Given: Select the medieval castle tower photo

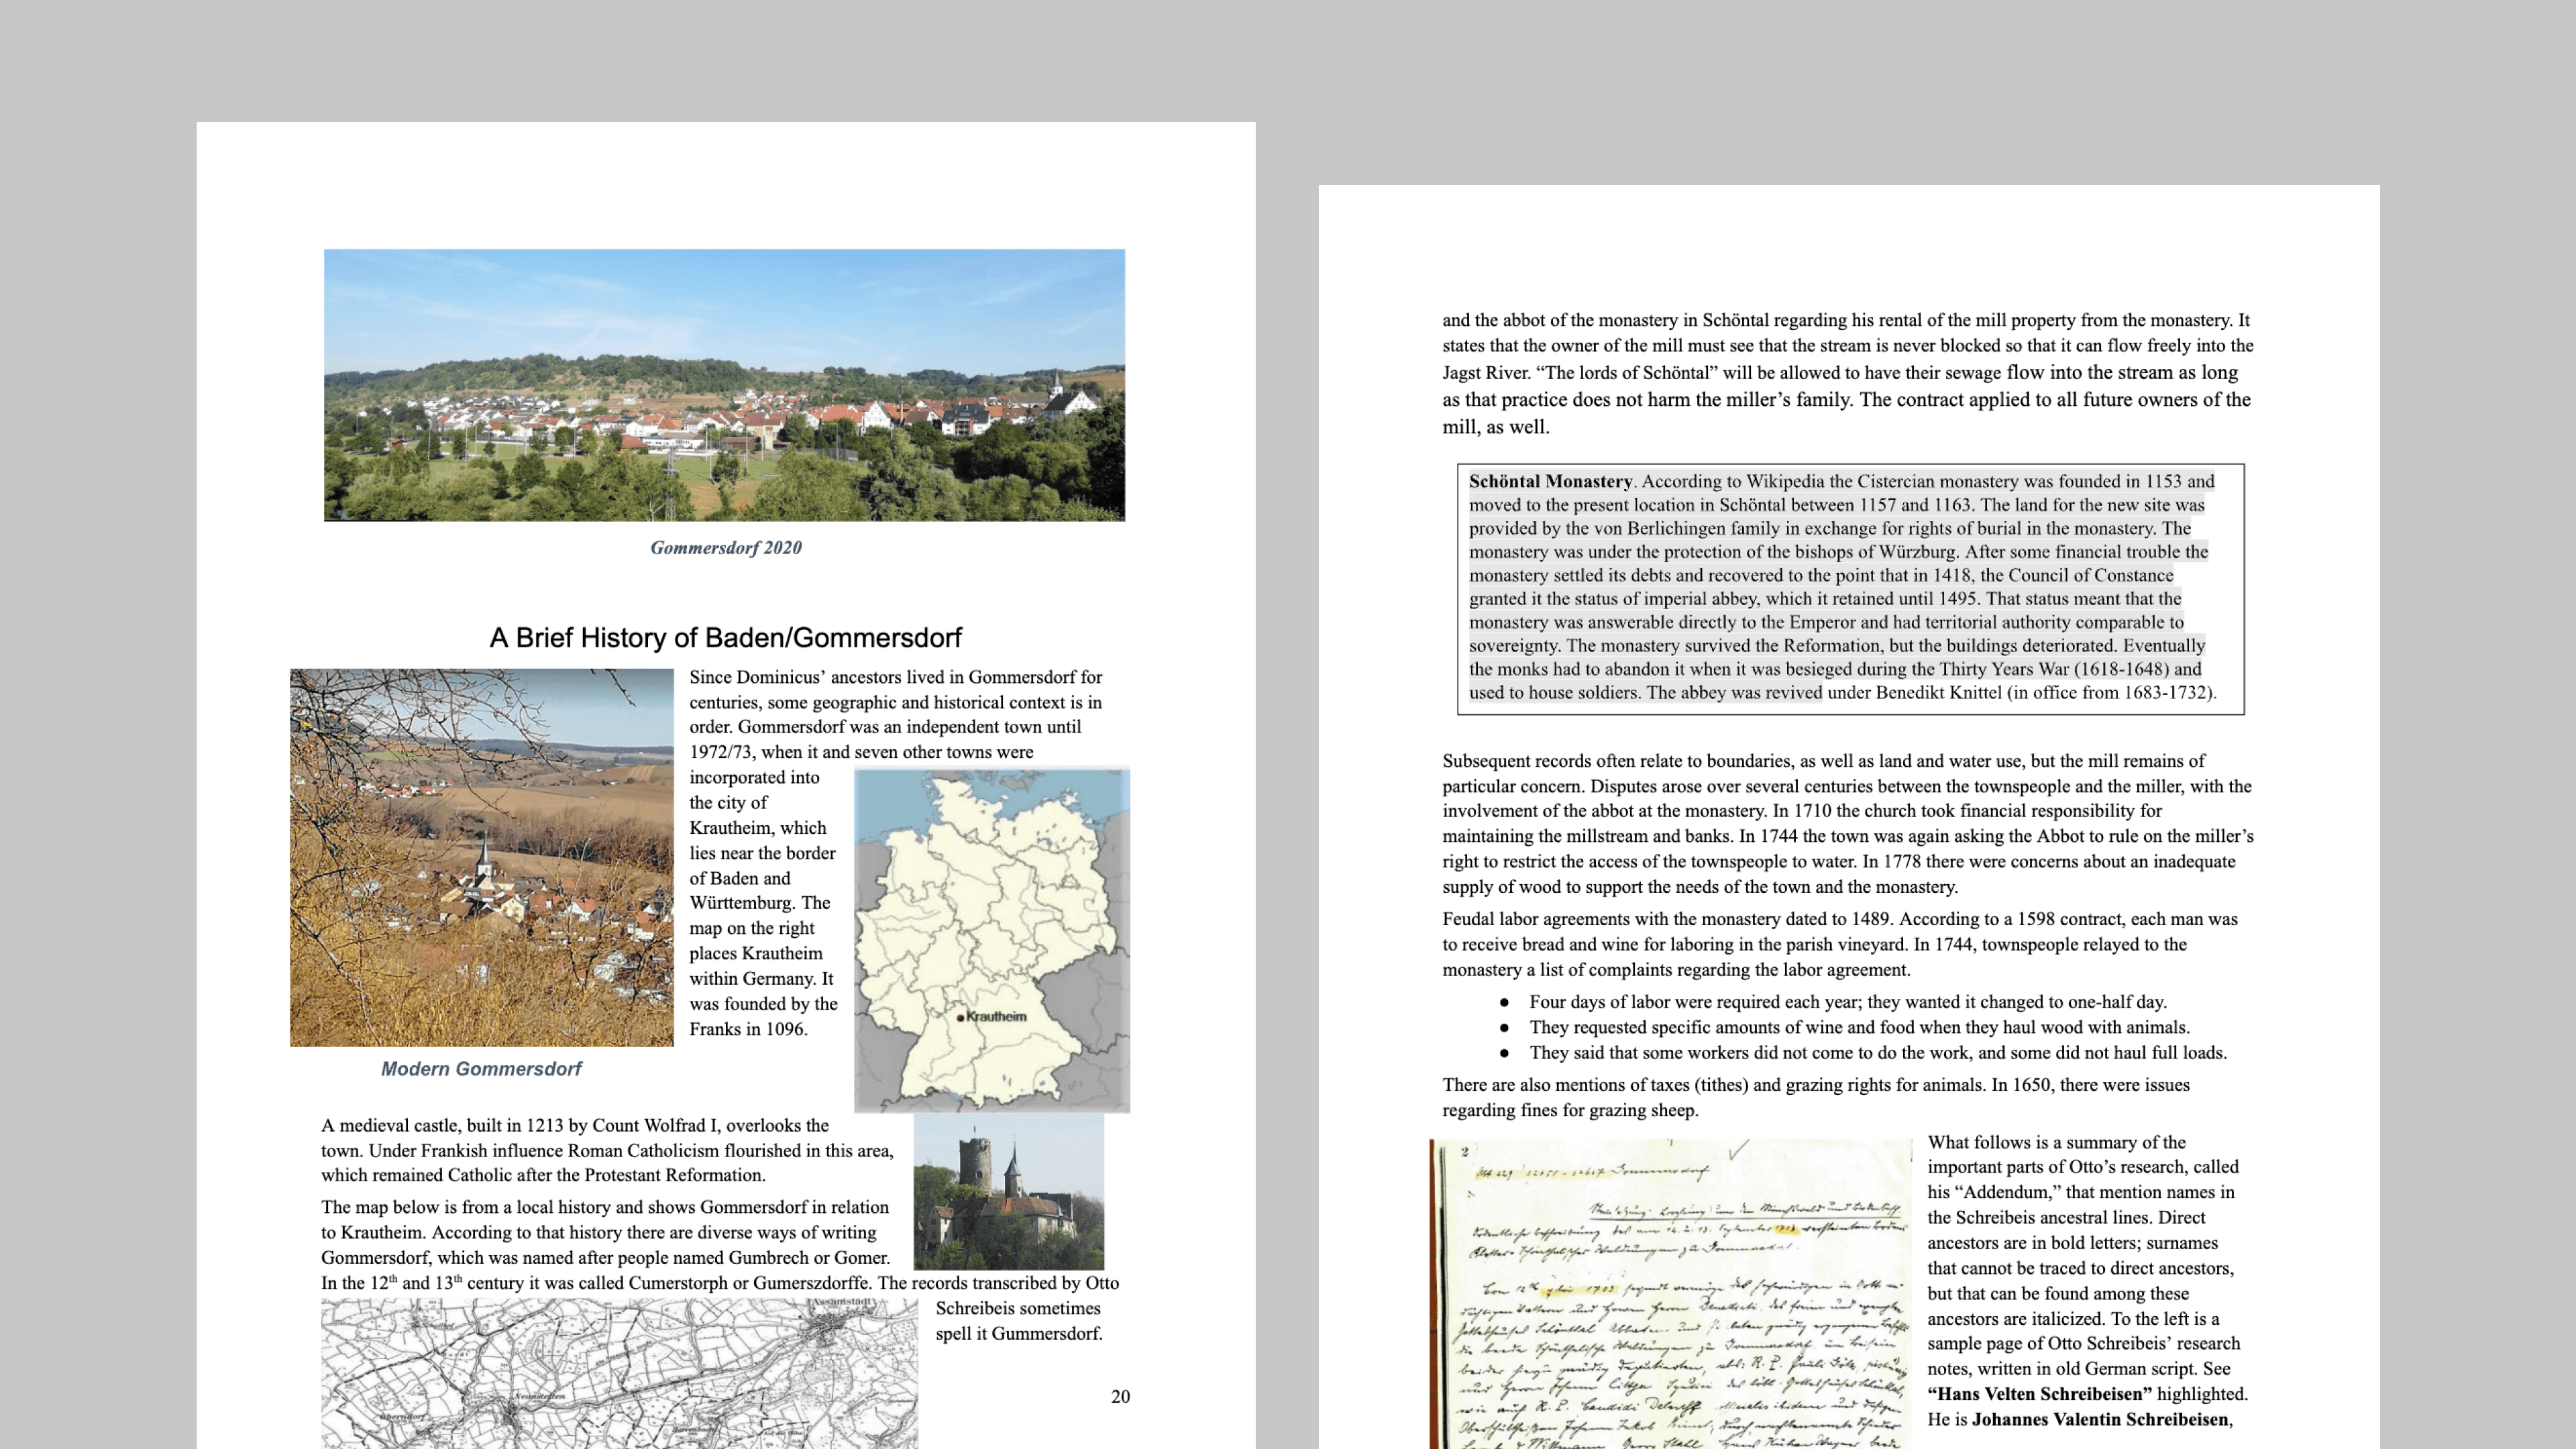Looking at the screenshot, I should (1008, 1192).
